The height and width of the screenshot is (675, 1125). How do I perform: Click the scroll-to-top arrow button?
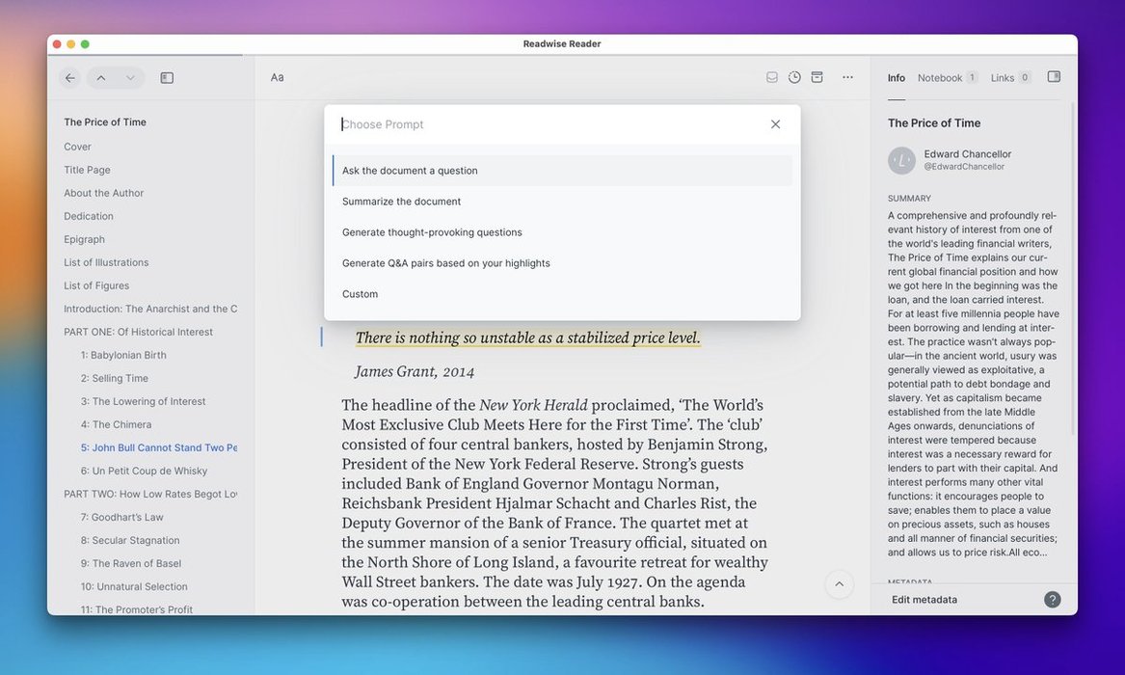pos(839,584)
